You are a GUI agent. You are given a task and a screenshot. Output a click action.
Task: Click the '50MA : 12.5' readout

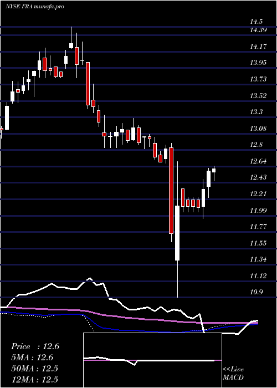point(34,369)
